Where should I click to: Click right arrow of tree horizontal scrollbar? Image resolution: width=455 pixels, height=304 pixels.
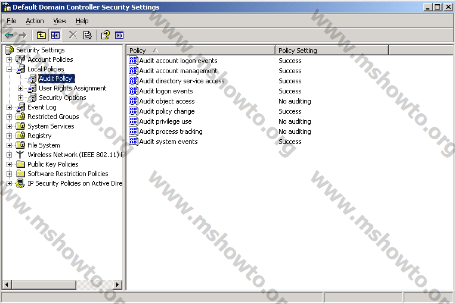117,284
